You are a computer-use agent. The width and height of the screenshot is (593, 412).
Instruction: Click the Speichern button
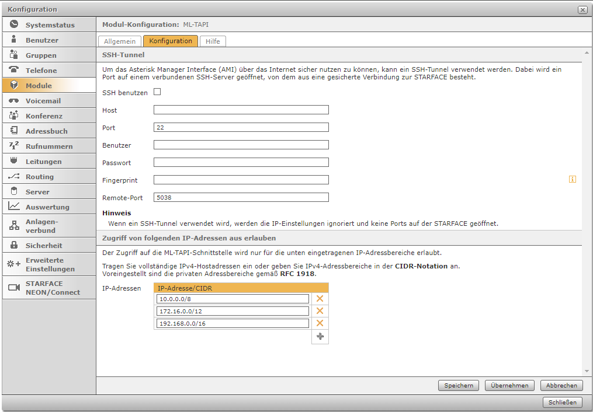tap(459, 385)
